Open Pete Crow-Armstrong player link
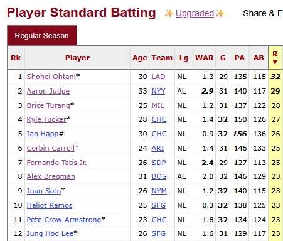 (x=64, y=220)
